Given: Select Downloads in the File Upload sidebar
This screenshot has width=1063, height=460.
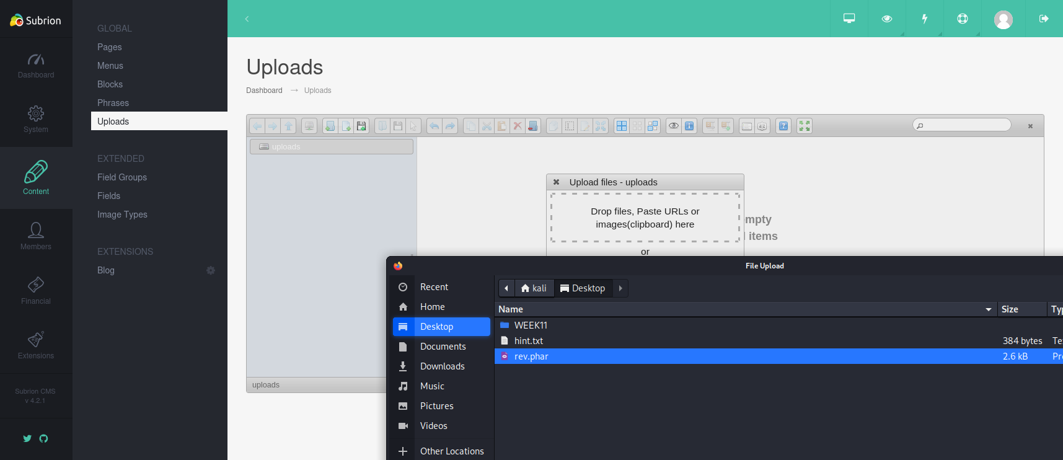Looking at the screenshot, I should [x=441, y=366].
